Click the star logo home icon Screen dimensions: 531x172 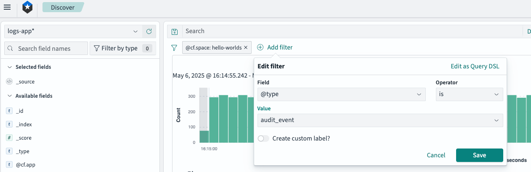point(27,7)
